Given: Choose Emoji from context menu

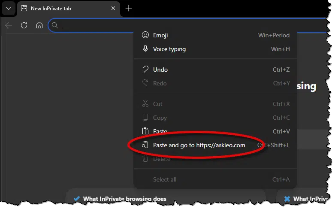Looking at the screenshot, I should pos(215,35).
